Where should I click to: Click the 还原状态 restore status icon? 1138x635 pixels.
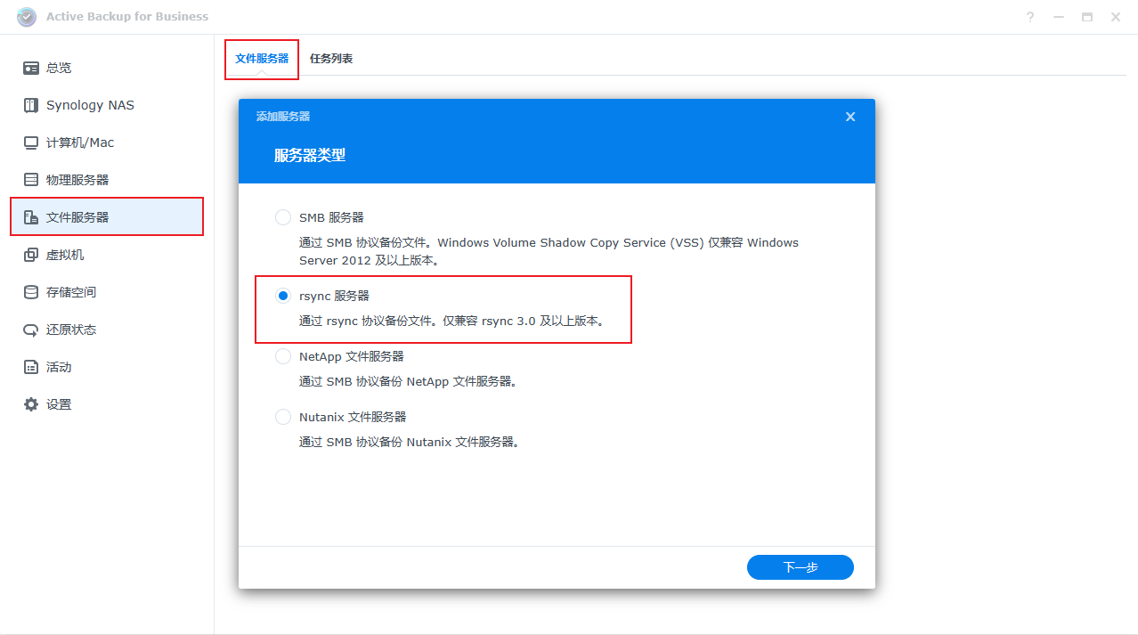pyautogui.click(x=31, y=330)
